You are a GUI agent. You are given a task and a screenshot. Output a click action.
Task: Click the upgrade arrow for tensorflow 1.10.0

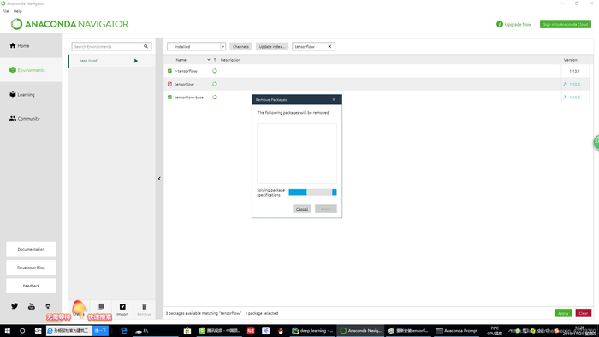(x=565, y=84)
